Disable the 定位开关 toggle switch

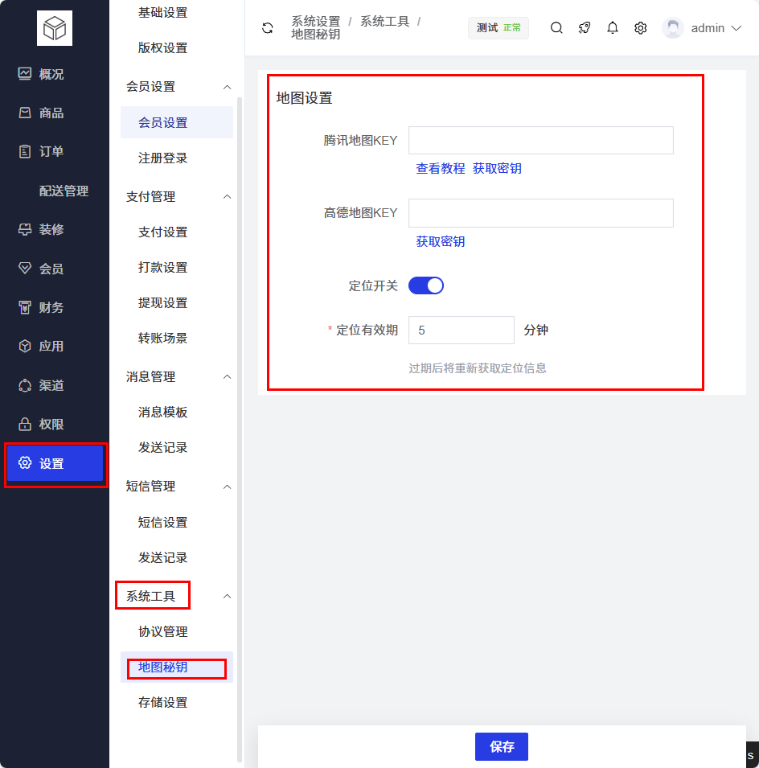[x=426, y=285]
